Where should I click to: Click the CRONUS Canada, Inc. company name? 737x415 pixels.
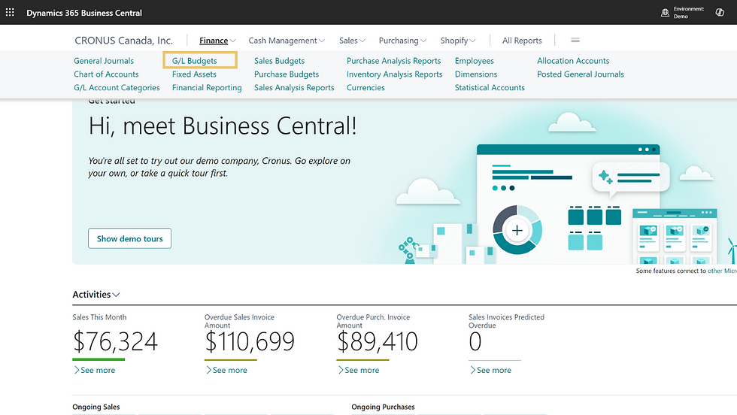[x=123, y=41]
